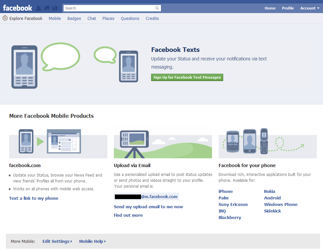Click the Upload via Email heading

point(132,165)
